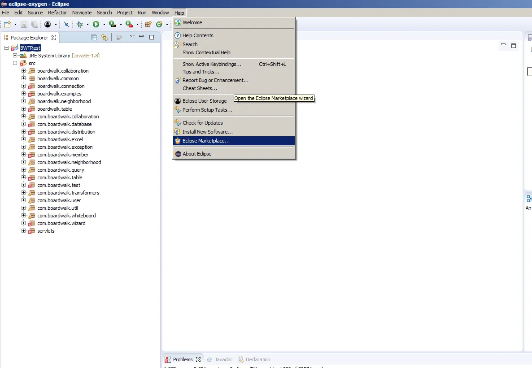Select the Package Explorer tab

coord(30,38)
